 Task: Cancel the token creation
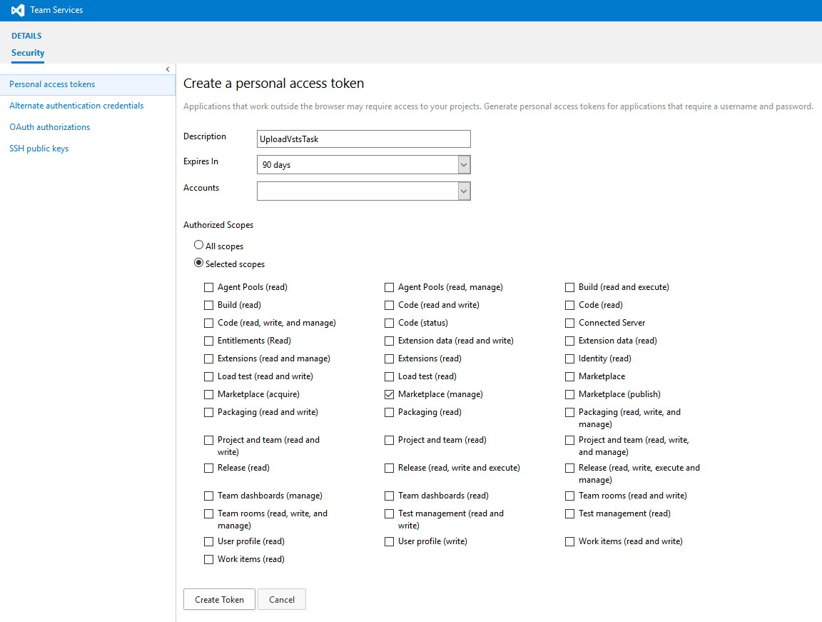(x=282, y=599)
